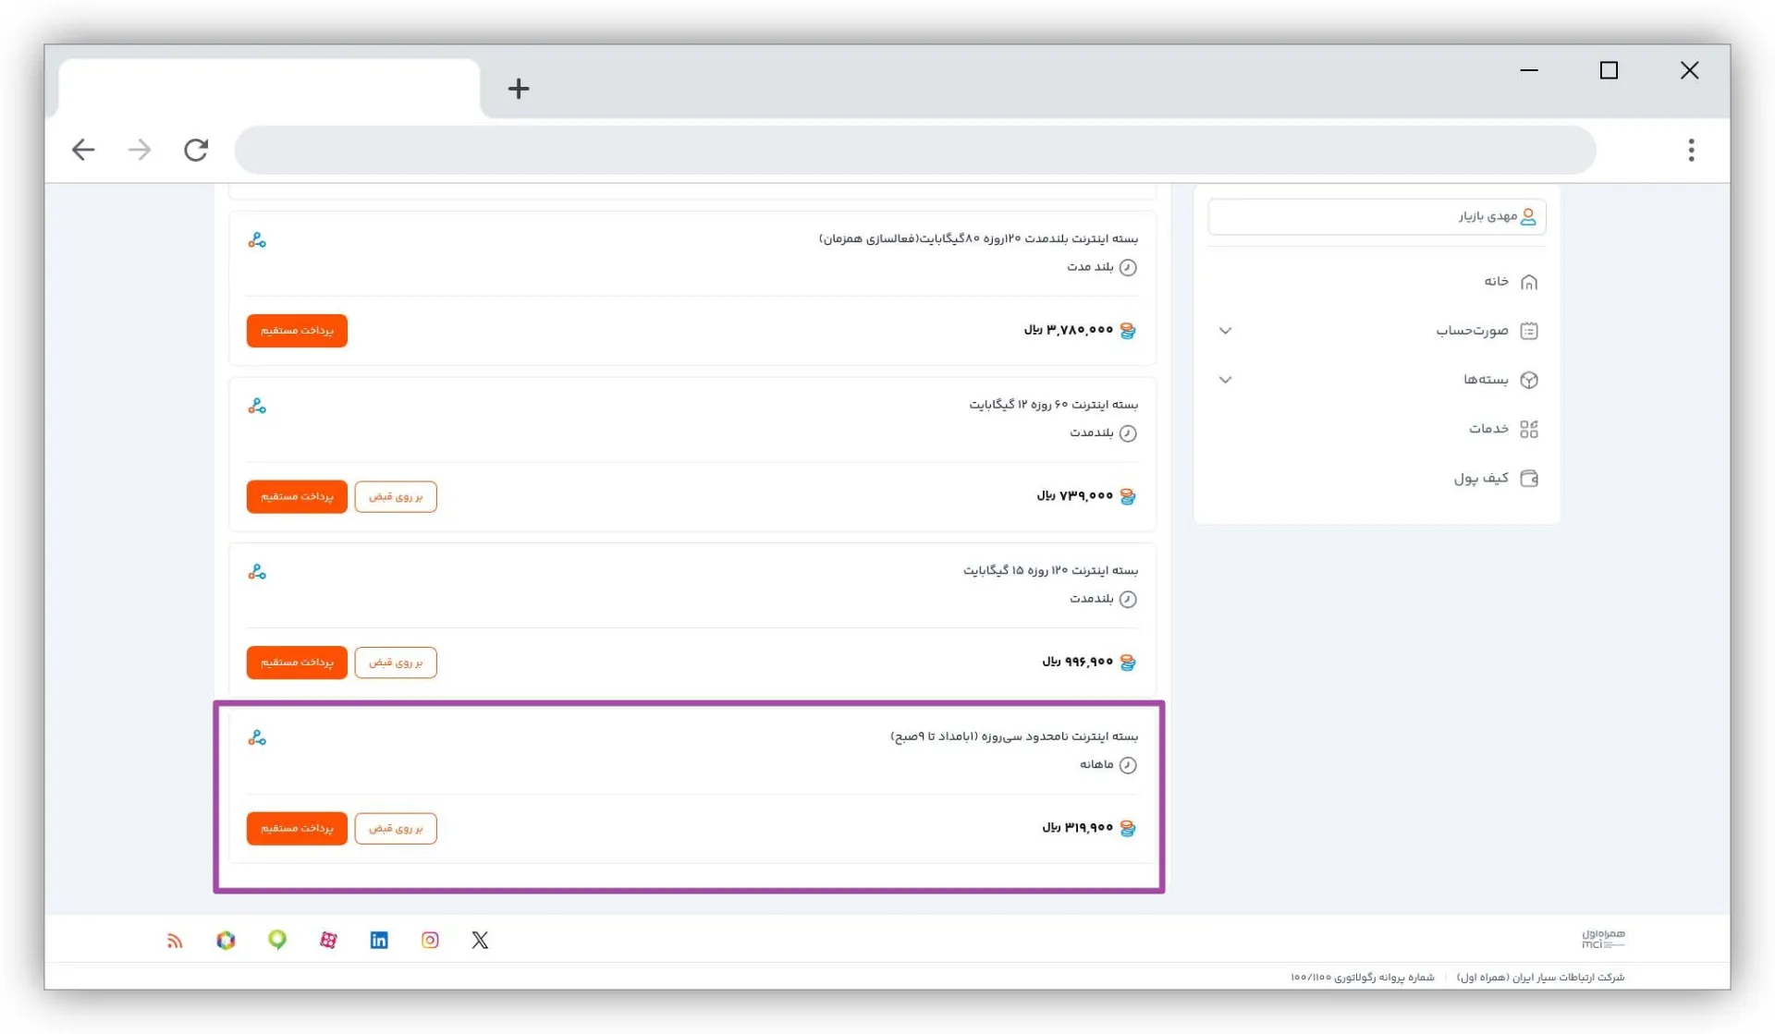
Task: Click share icon on 60-day 12GB package
Action: (257, 407)
